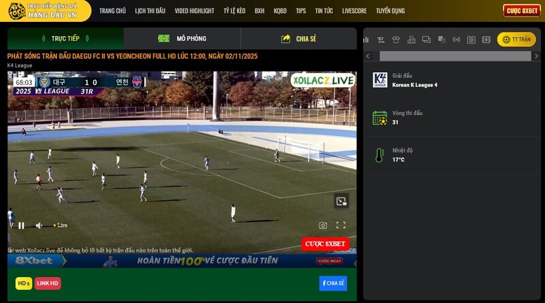545x303 pixels.
Task: Take a screenshot with camera icon
Action: tap(323, 225)
